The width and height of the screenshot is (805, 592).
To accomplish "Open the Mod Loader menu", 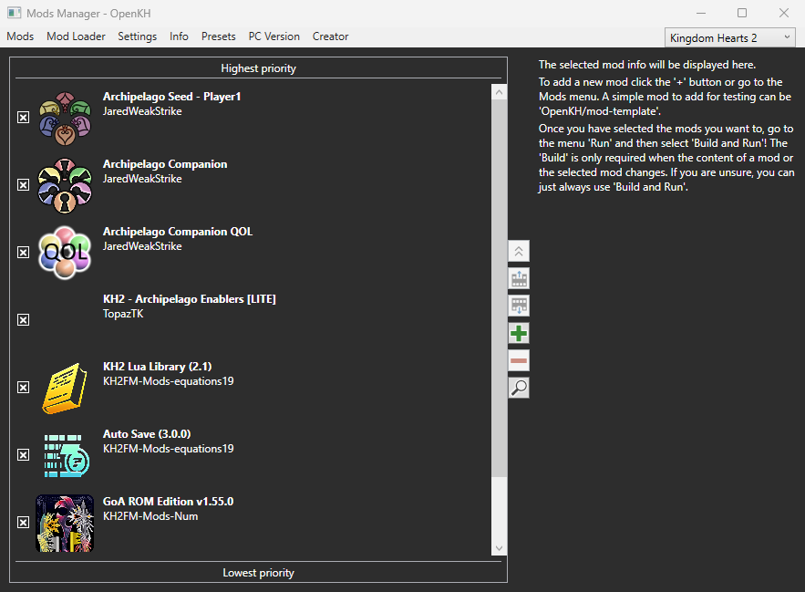I will (x=76, y=36).
